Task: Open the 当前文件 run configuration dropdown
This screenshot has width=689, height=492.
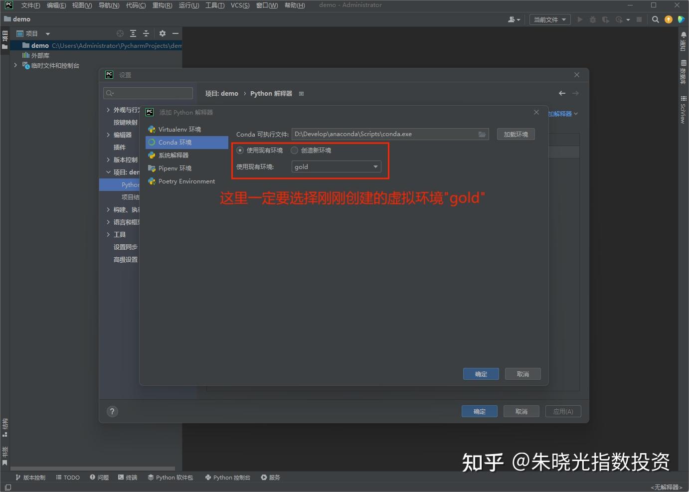Action: (x=549, y=19)
